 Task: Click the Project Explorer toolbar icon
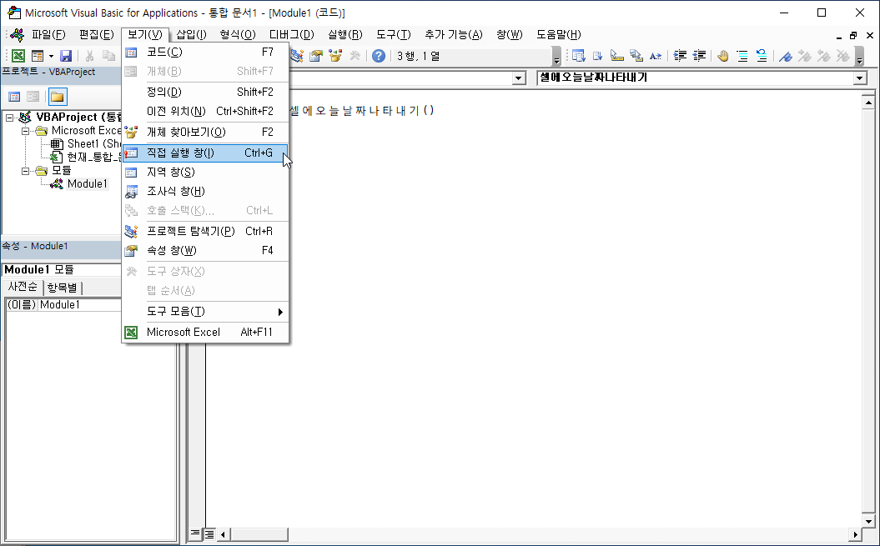coord(296,56)
